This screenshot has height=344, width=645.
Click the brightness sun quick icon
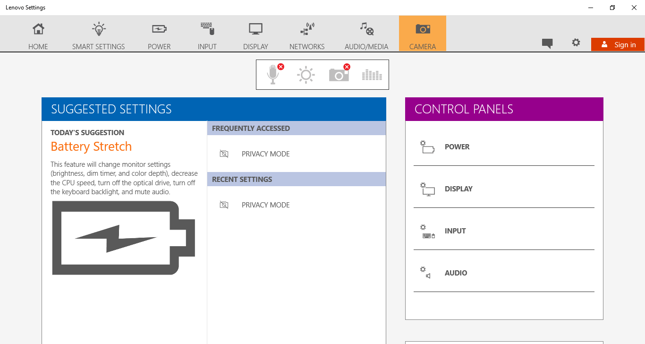(x=306, y=75)
